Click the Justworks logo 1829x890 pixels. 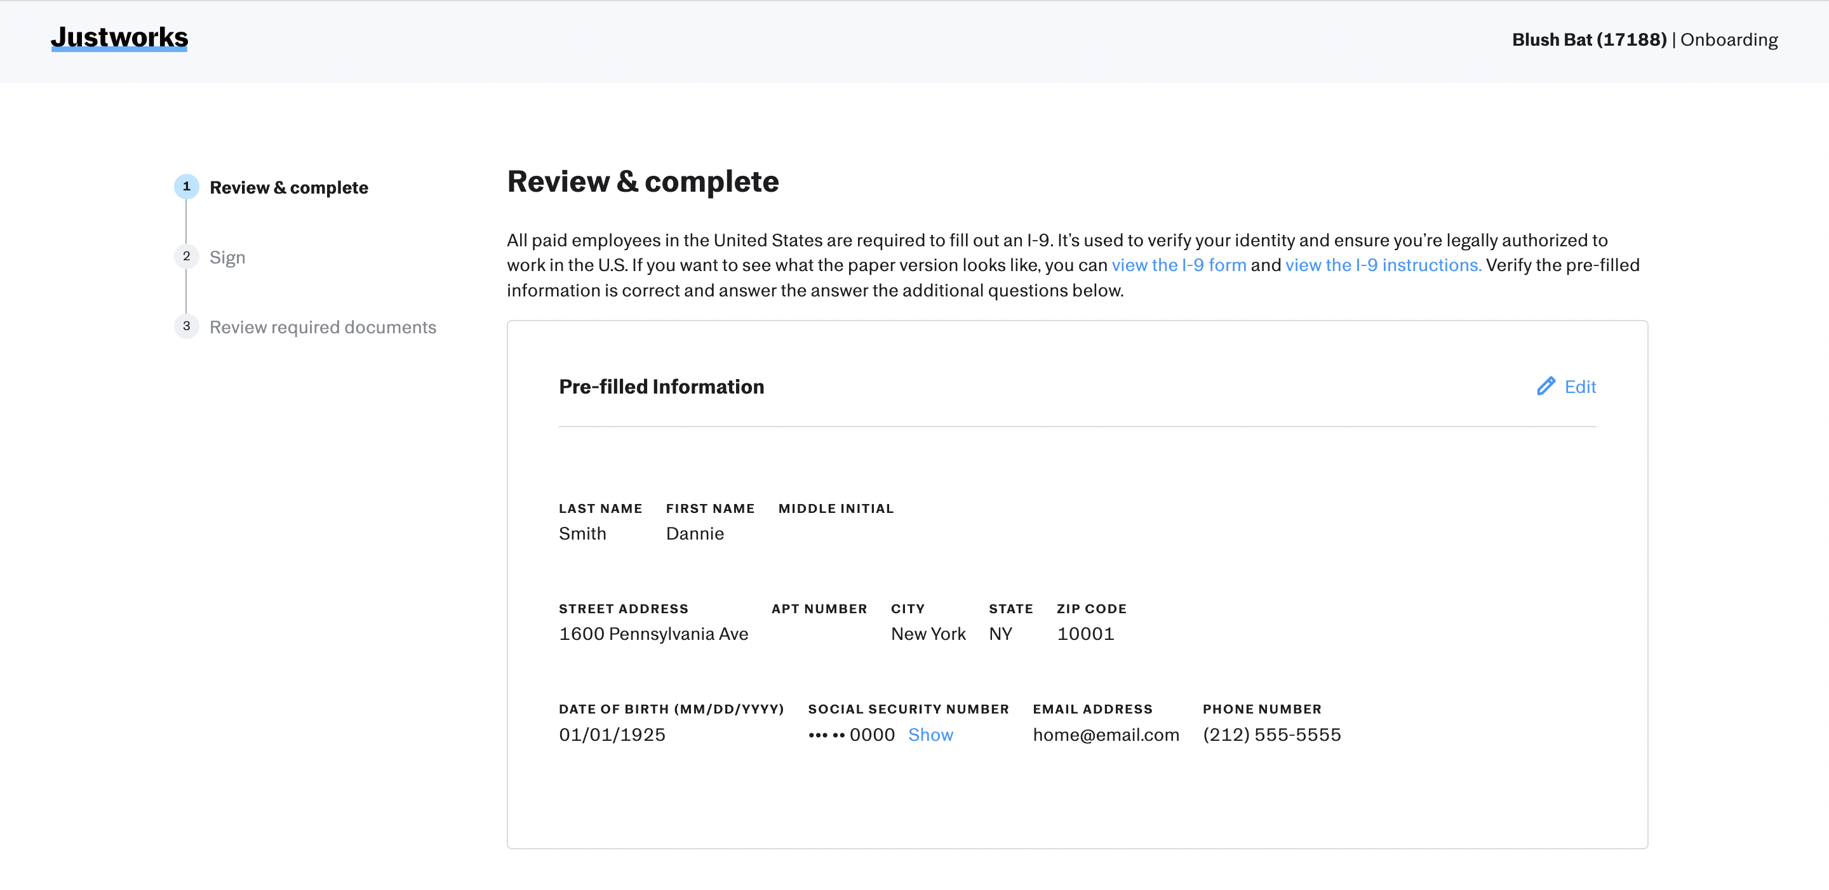point(119,37)
